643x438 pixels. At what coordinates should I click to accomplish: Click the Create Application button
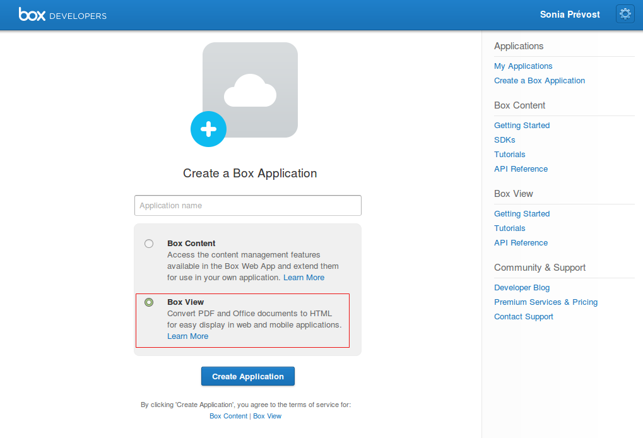pos(248,377)
